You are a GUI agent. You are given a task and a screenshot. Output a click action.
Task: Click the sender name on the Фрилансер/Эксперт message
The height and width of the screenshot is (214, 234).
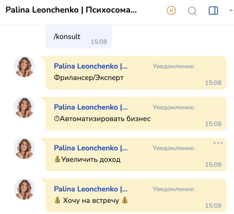[x=91, y=67]
